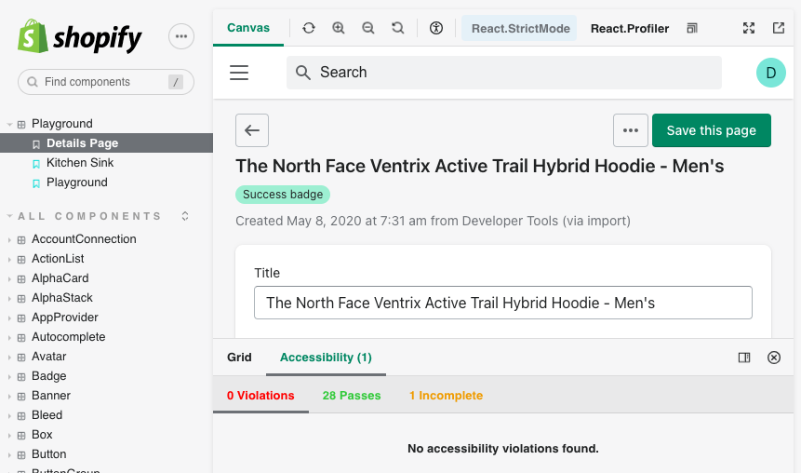Click the Kitchen Sink bookmark icon
The width and height of the screenshot is (801, 473).
pos(36,164)
